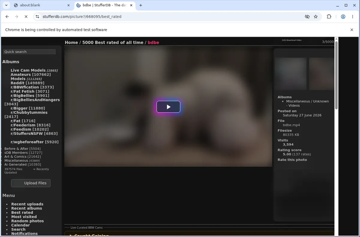Click into the Quick search field
Viewport: 360px width, 237px height.
(29, 52)
